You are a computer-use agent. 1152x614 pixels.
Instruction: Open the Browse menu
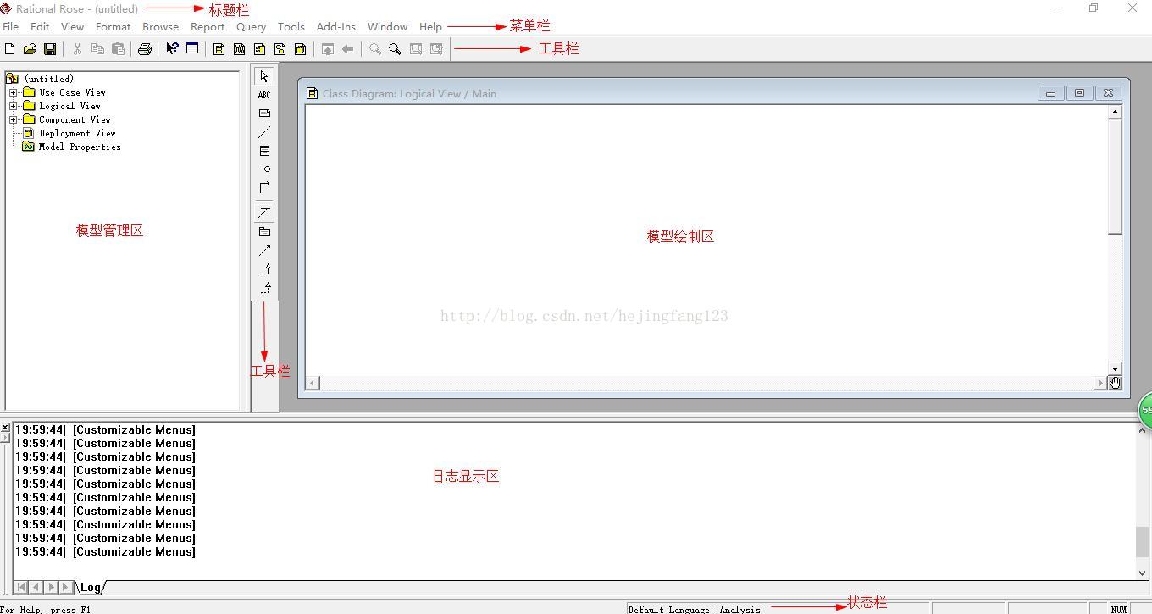coord(160,27)
